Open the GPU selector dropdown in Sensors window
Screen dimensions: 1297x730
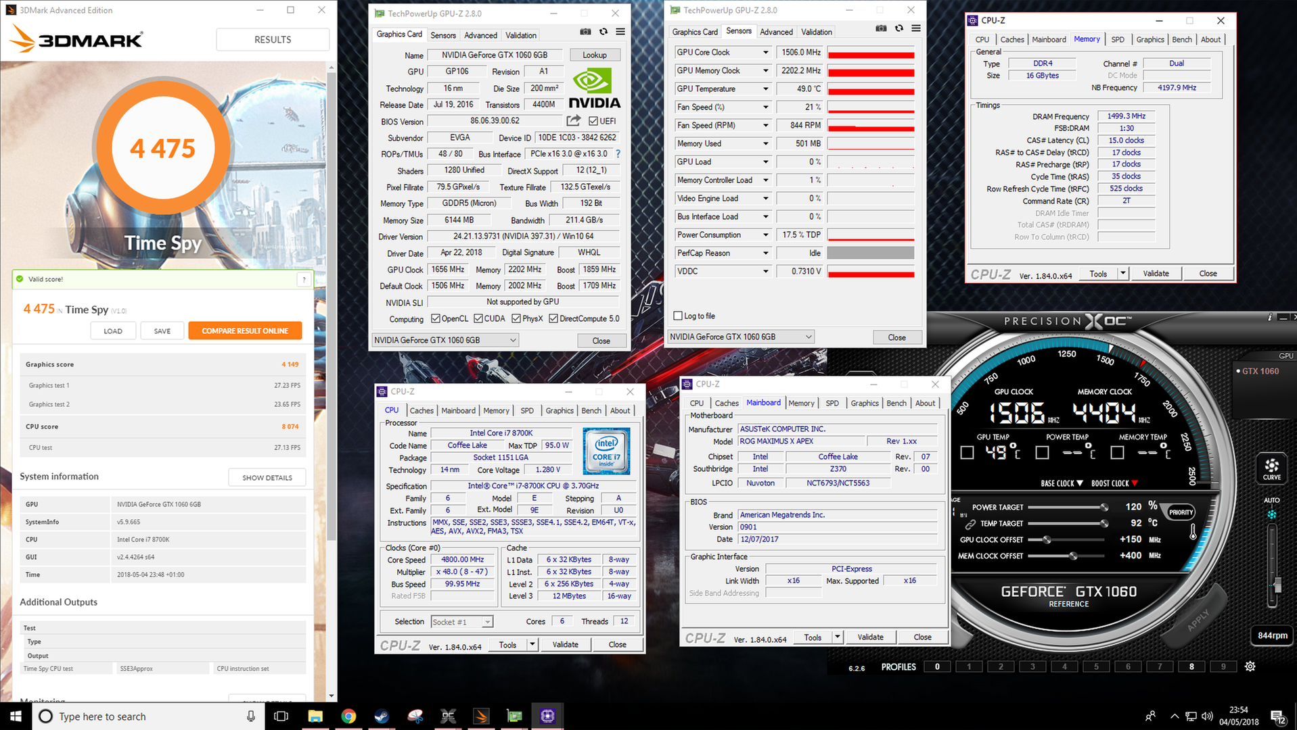click(741, 337)
